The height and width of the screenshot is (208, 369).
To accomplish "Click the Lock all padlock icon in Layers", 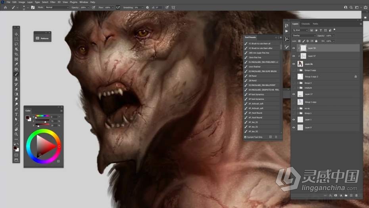I will [316, 41].
